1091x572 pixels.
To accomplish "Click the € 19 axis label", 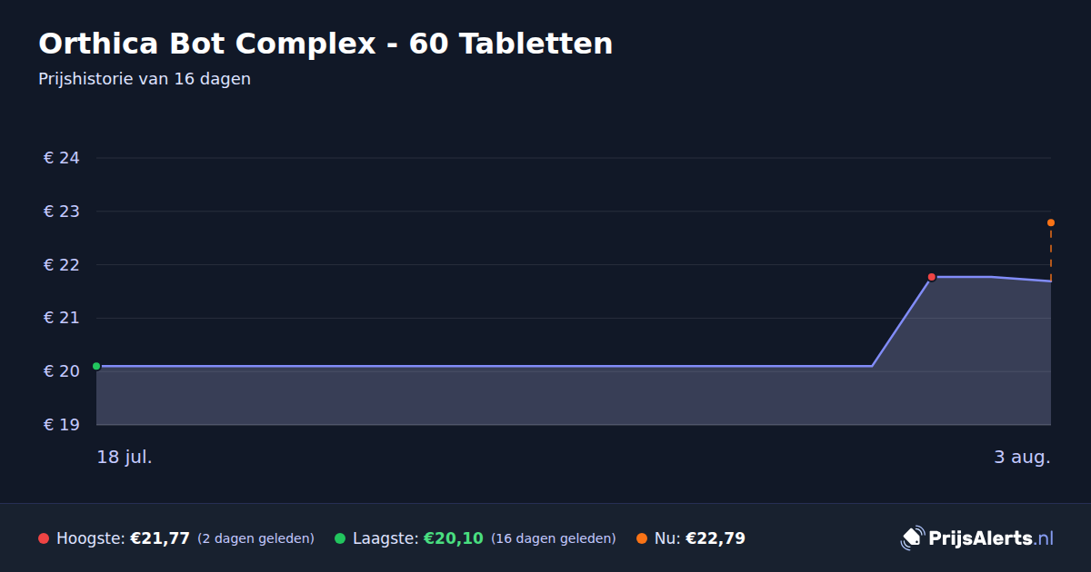I will click(62, 425).
